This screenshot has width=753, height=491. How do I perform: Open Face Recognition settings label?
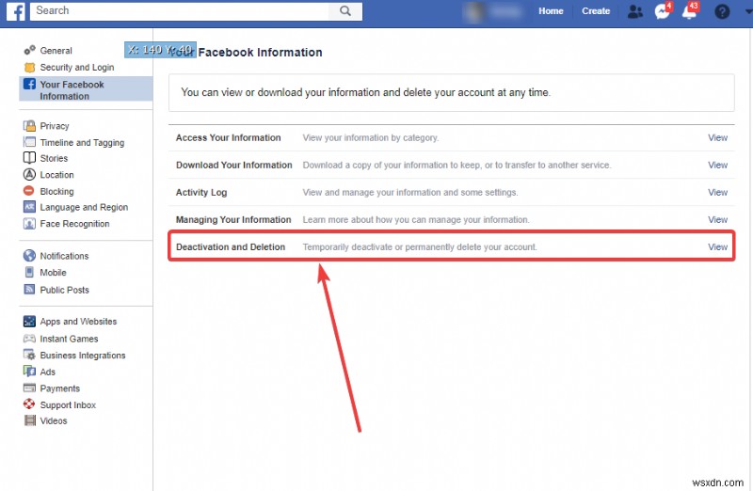click(x=74, y=224)
